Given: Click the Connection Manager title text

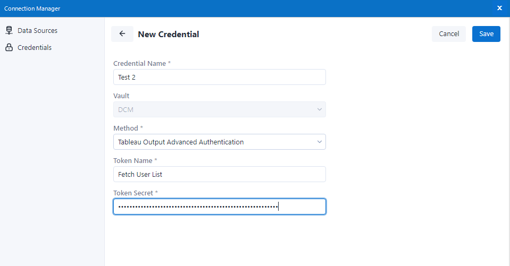Looking at the screenshot, I should 32,8.
